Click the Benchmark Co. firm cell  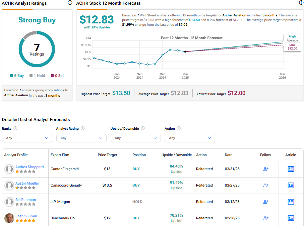[x=63, y=218]
